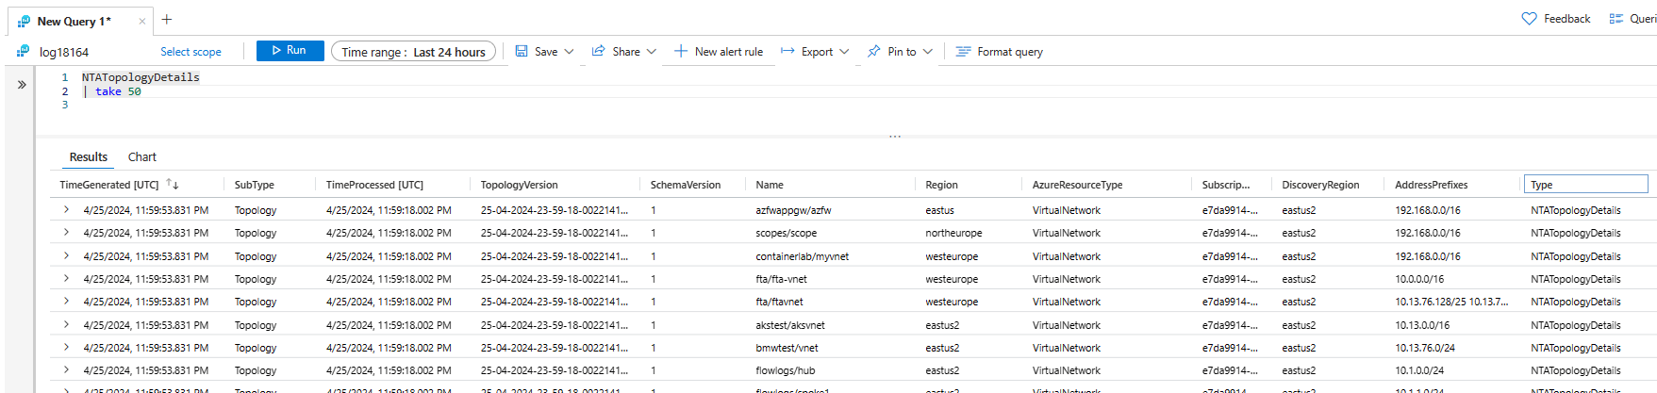
Task: Click Format query button
Action: (1000, 52)
